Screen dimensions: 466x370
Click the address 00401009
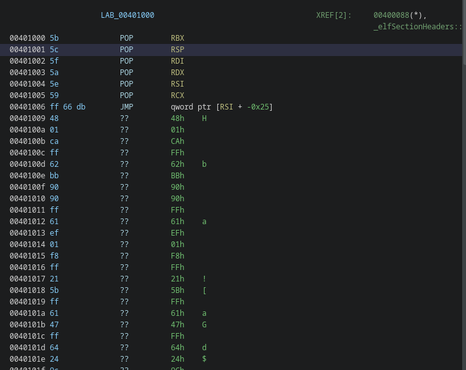click(27, 118)
